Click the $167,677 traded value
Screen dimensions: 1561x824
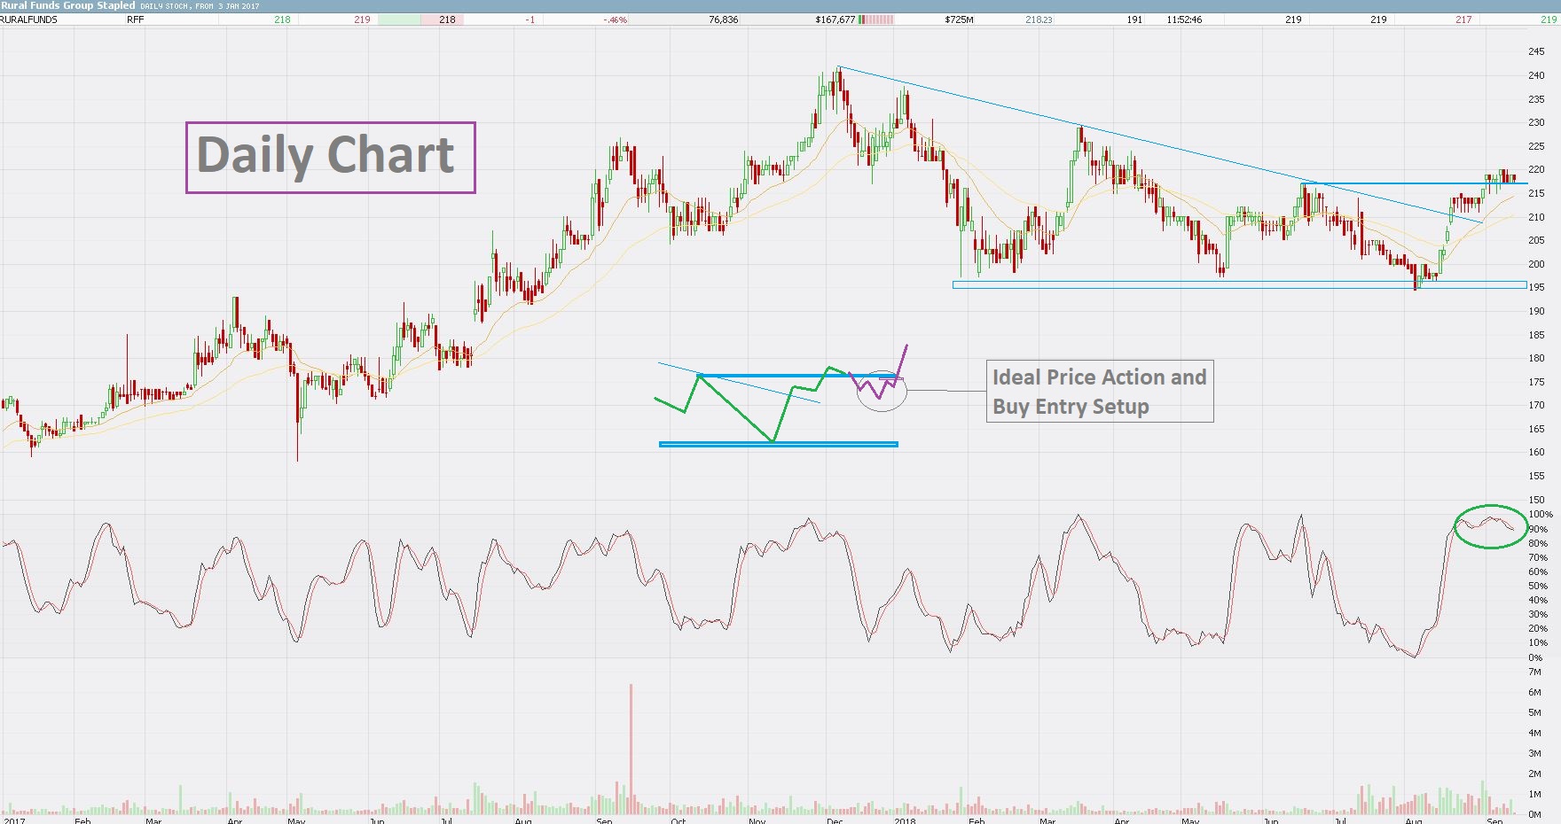click(835, 19)
